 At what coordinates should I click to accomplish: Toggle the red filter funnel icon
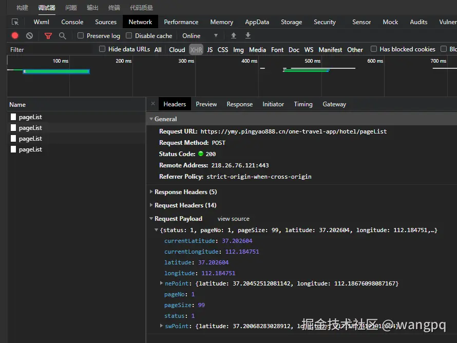[48, 36]
